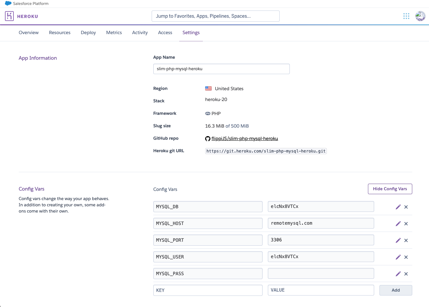
Task: Delete the MYSQL_DB config var
Action: [406, 207]
